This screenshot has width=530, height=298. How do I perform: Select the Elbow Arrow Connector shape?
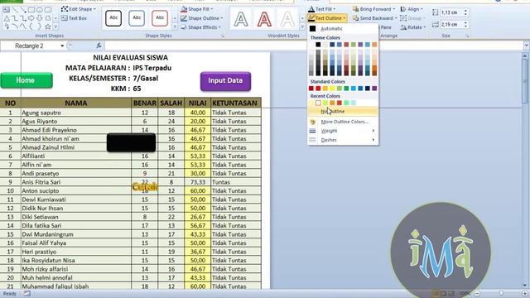23,18
